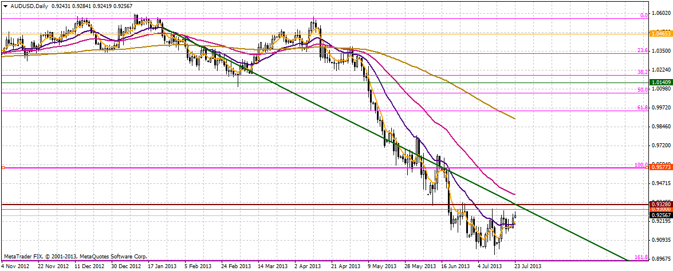This screenshot has height=271, width=673.
Task: Select the Fibonacci 38.2 level label
Action: point(643,72)
